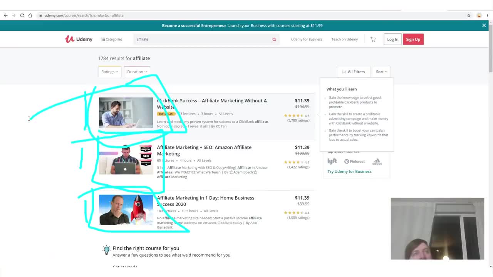Click the lightbulb icon beside Find the right course
The image size is (493, 277).
click(x=107, y=250)
